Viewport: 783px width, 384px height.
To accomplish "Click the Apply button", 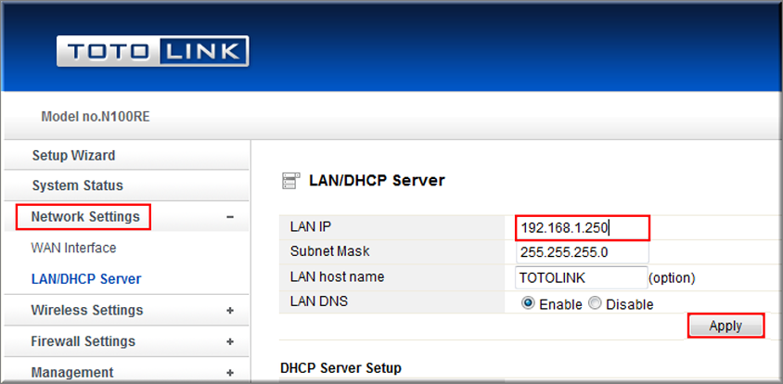I will [x=725, y=326].
